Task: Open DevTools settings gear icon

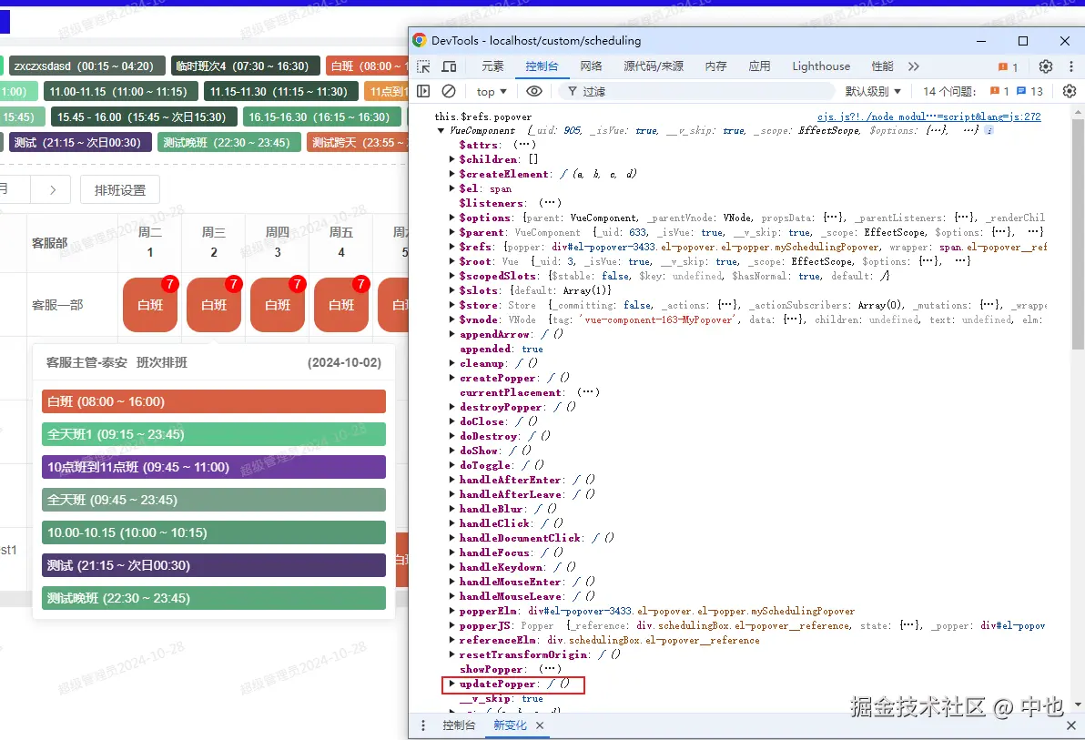Action: [x=1046, y=66]
